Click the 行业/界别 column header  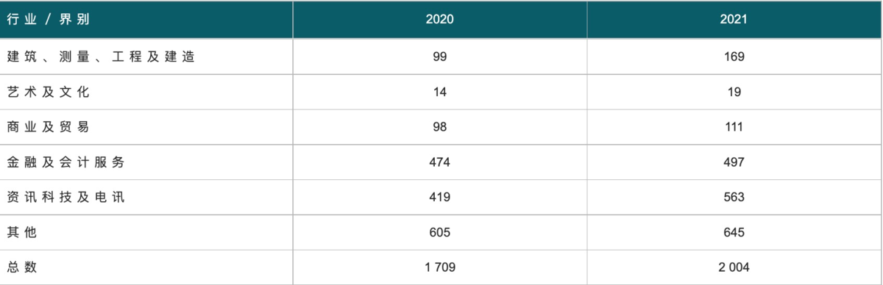48,20
